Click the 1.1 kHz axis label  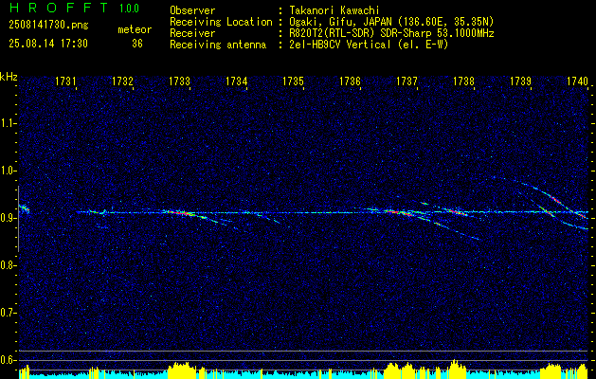click(8, 123)
